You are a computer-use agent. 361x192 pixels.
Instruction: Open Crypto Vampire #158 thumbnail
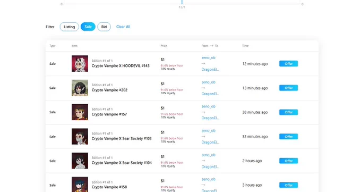coord(80,185)
